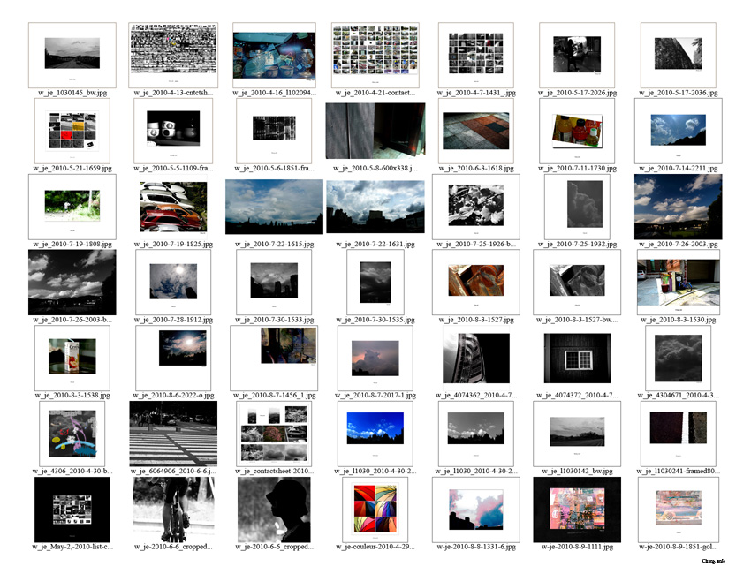Click the w_je_2010-7-19-1825.jpg cars photo
751x574 pixels.
173,207
